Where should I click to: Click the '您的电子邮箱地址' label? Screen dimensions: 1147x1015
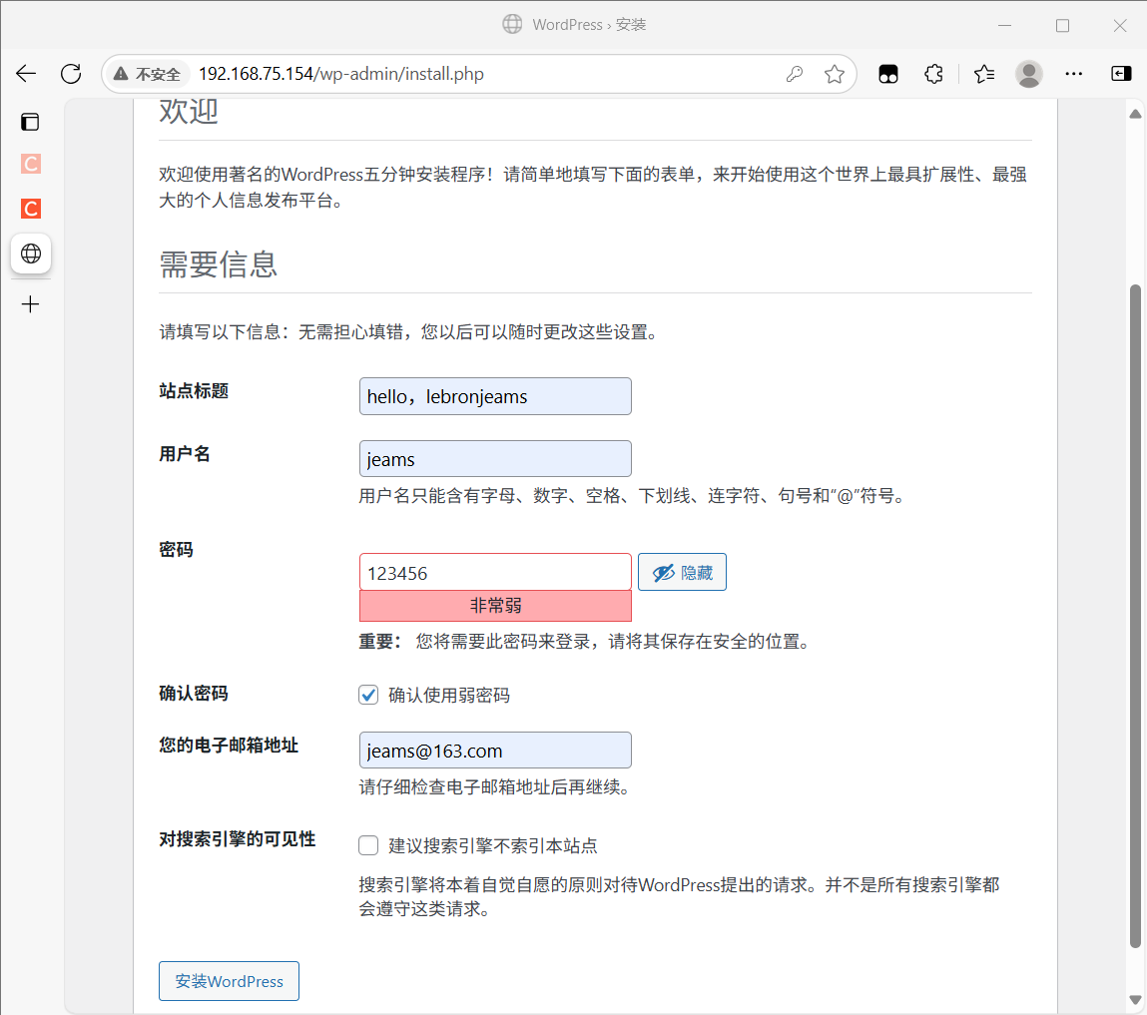pos(229,746)
